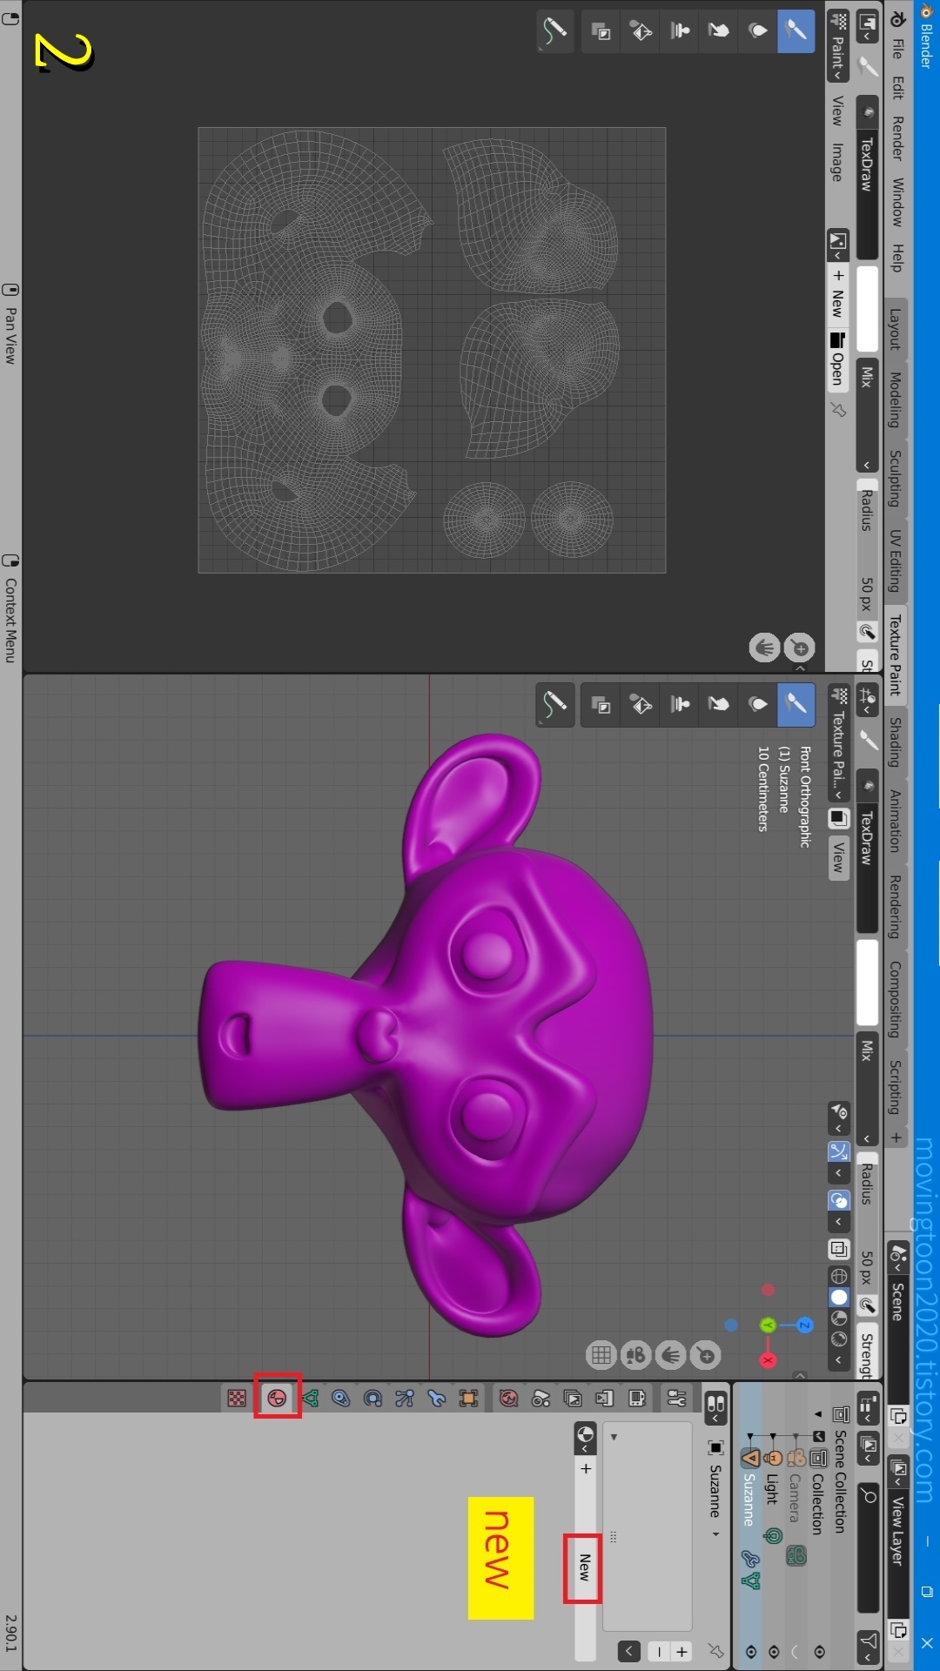This screenshot has width=940, height=1671.
Task: Select the Mask tool in 3D viewport
Action: point(601,704)
